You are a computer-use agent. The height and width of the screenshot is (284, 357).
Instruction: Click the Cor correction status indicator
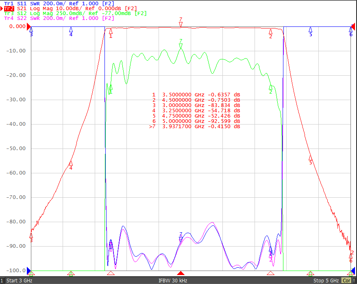click(346, 281)
